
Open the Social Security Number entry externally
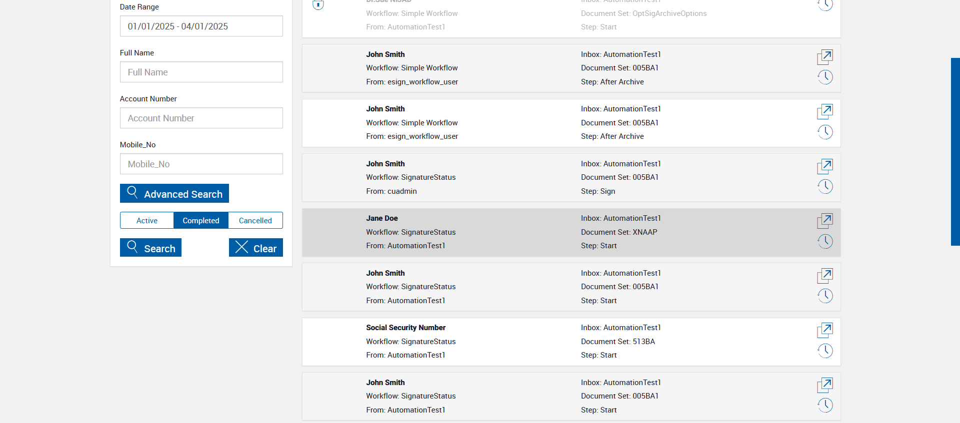(x=825, y=330)
